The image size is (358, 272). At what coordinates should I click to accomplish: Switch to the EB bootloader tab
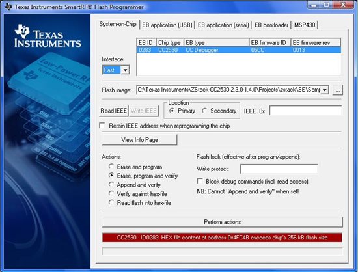point(271,25)
